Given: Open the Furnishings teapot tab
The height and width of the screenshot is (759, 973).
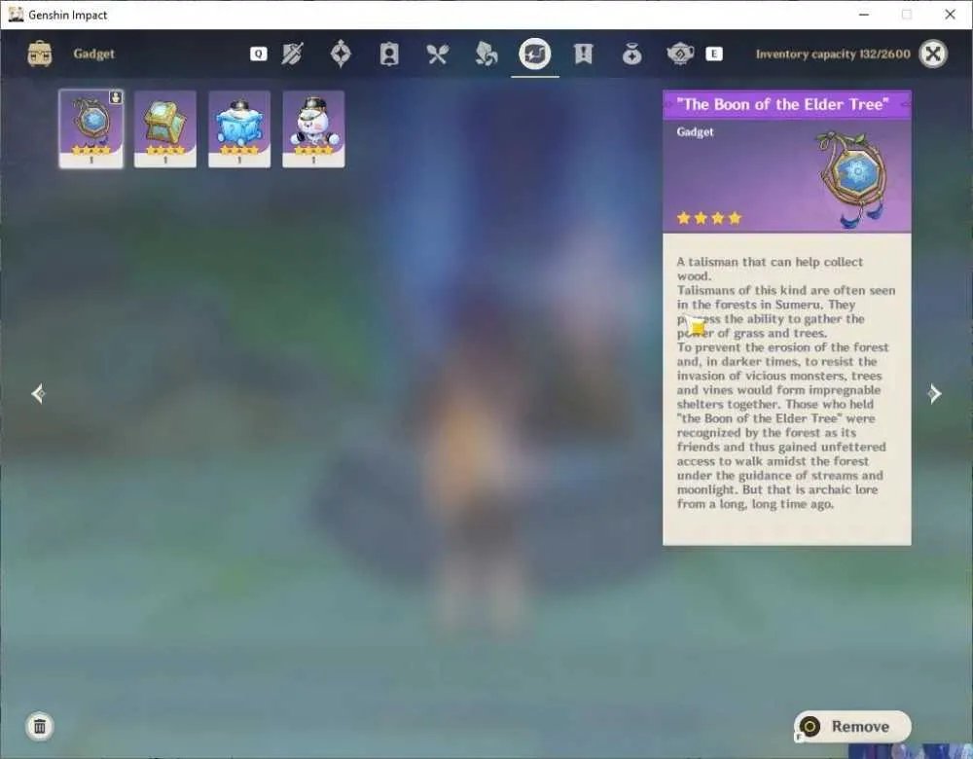Looking at the screenshot, I should pos(680,54).
